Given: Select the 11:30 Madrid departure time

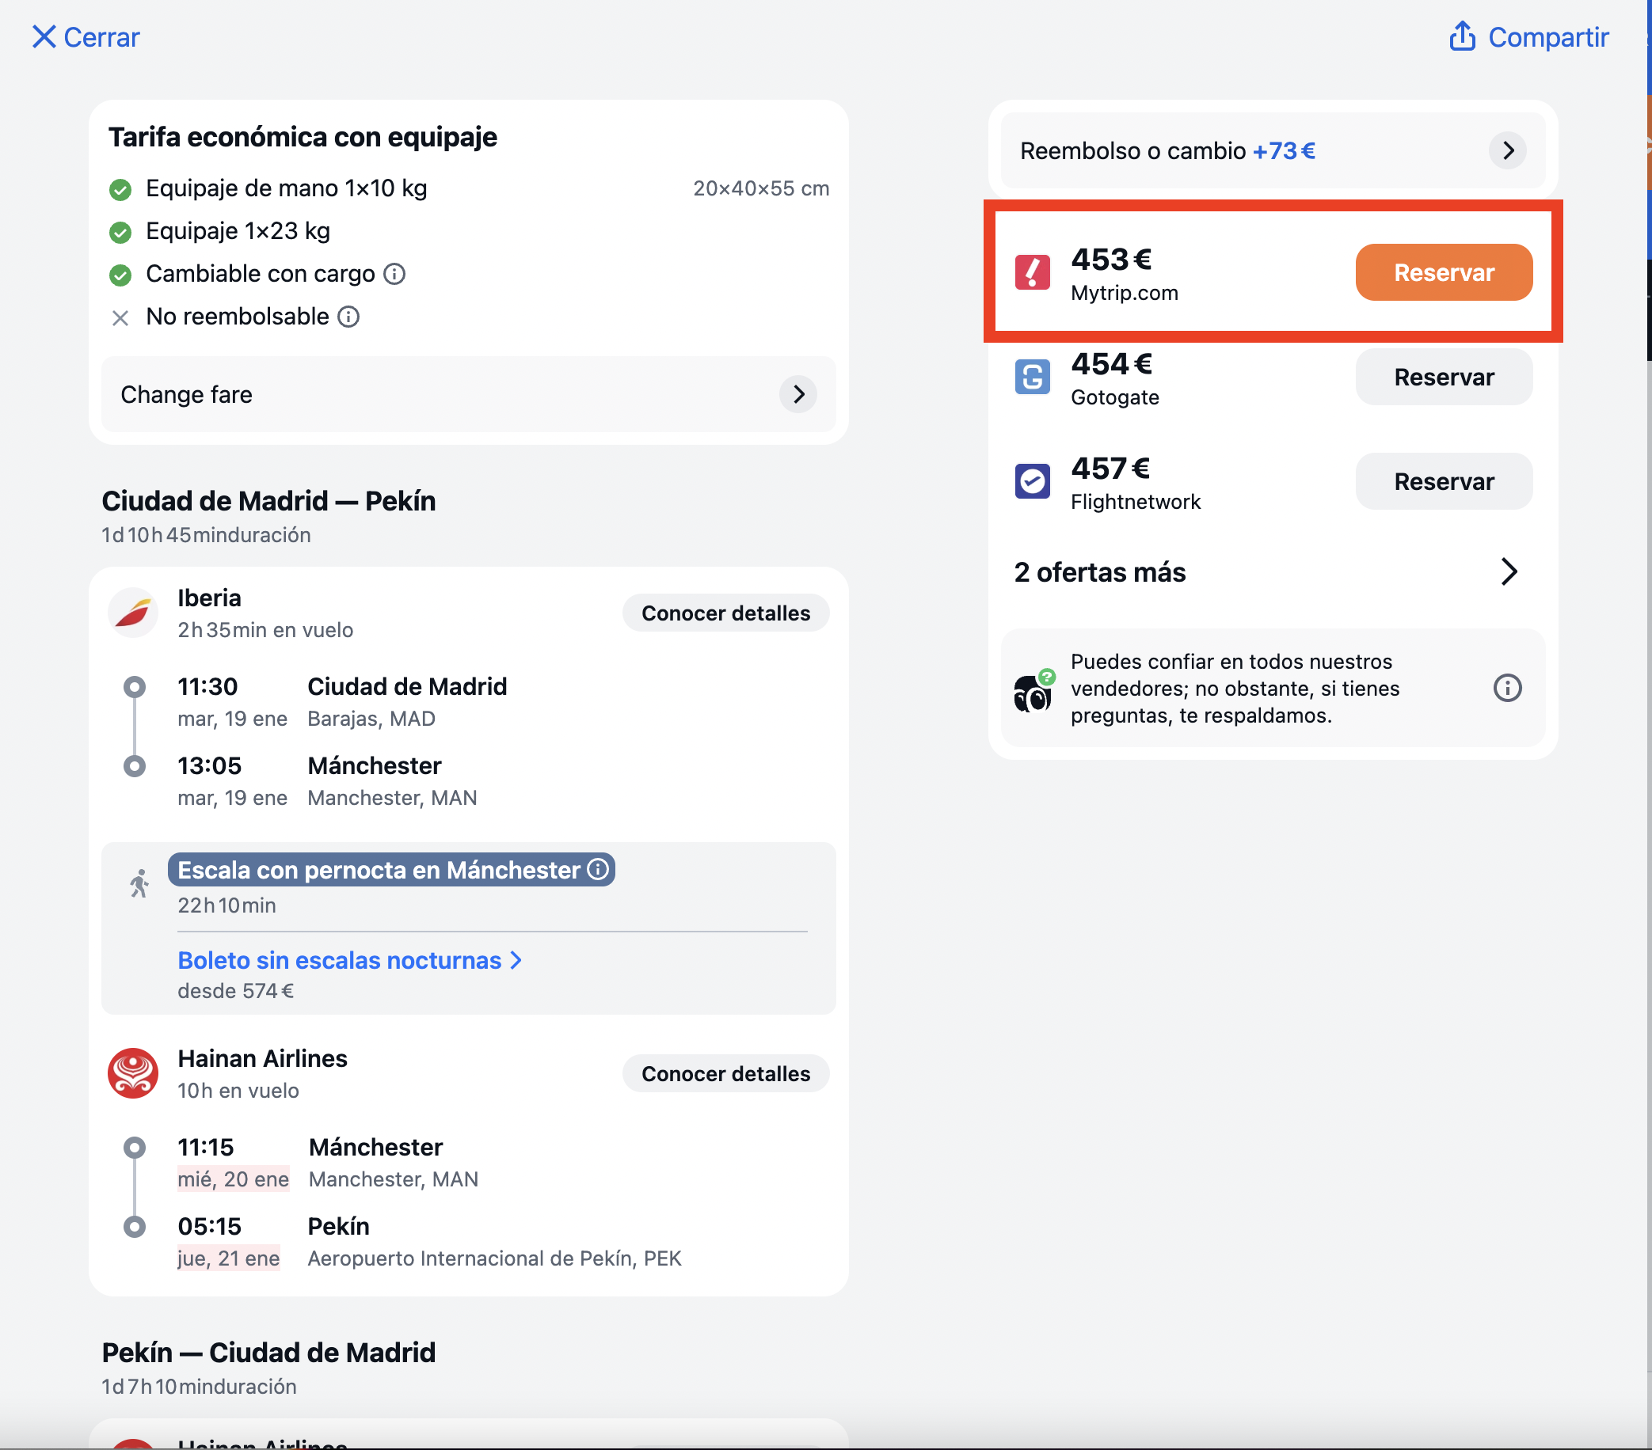Looking at the screenshot, I should pyautogui.click(x=207, y=687).
